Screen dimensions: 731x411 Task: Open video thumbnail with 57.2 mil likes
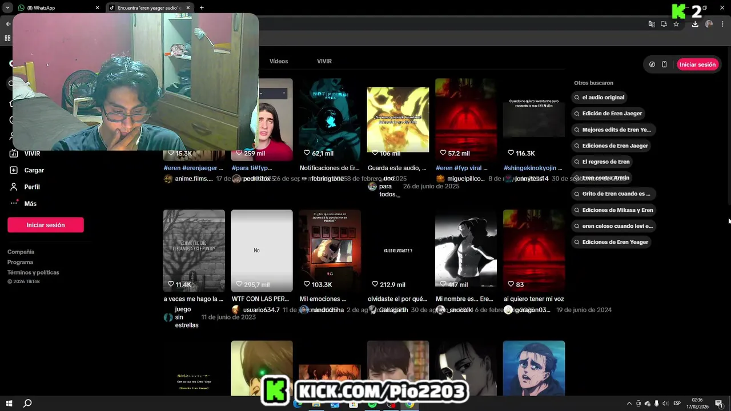(x=466, y=120)
